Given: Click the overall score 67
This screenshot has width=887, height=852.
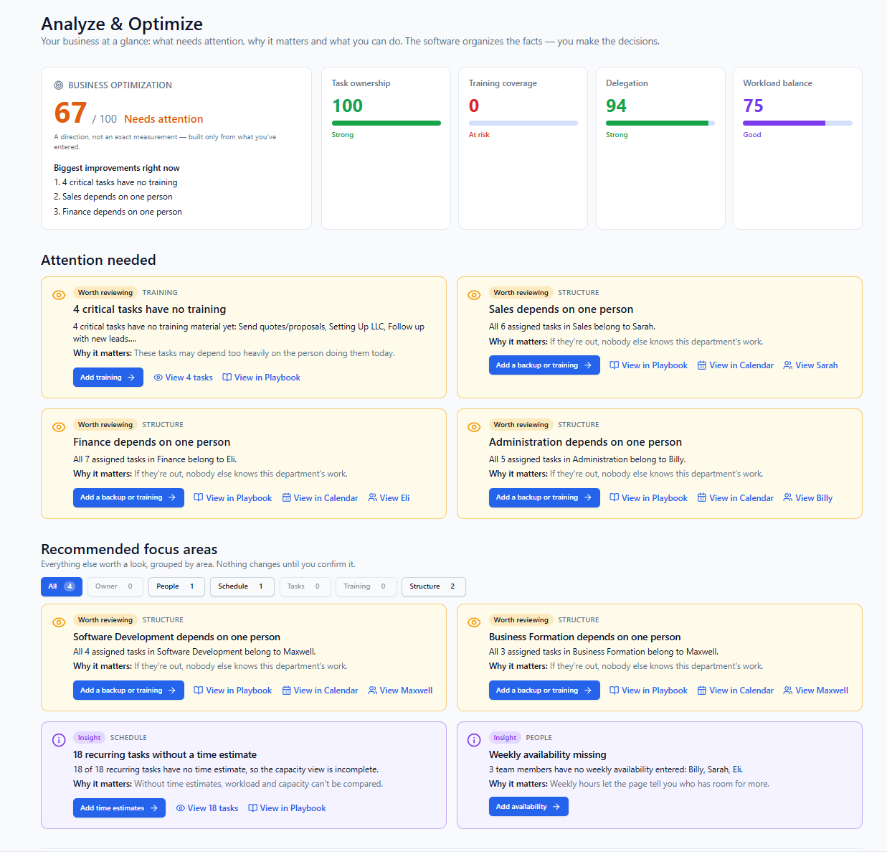Looking at the screenshot, I should click(x=70, y=113).
